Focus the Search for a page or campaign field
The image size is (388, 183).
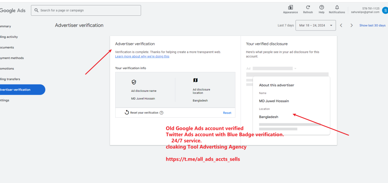[86, 10]
